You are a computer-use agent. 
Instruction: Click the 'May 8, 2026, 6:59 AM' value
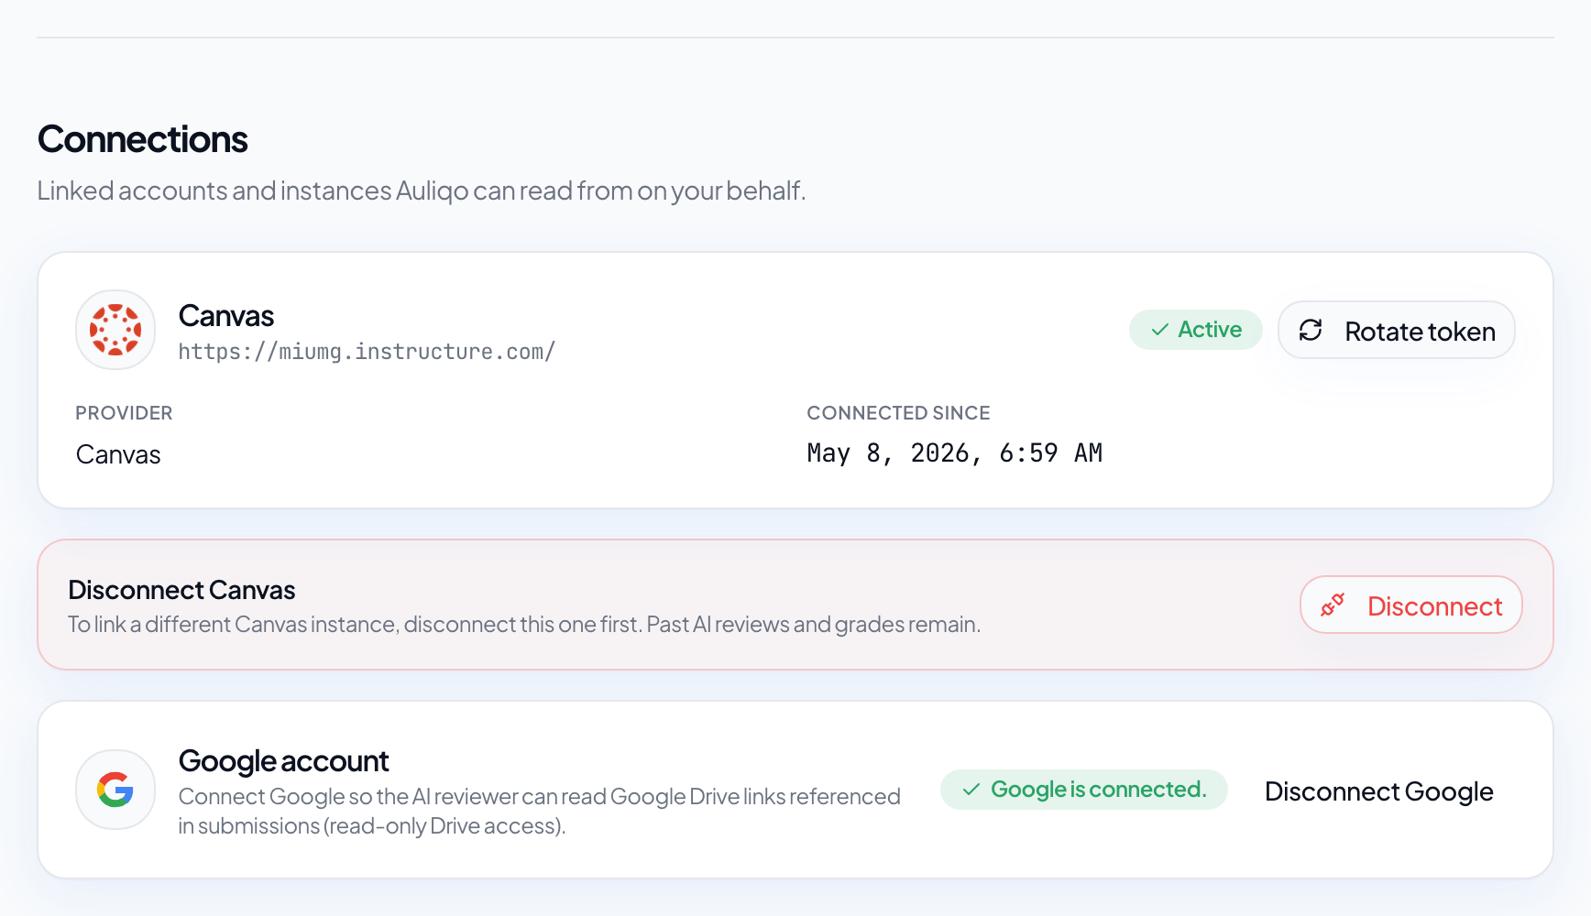[954, 453]
